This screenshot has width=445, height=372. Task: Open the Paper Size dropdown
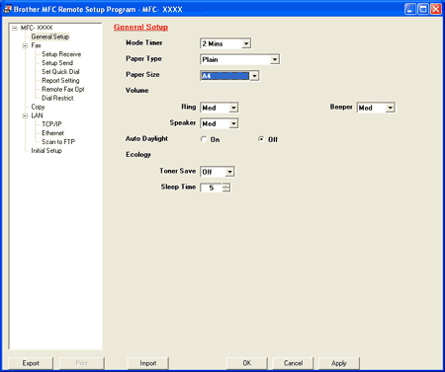tap(254, 76)
